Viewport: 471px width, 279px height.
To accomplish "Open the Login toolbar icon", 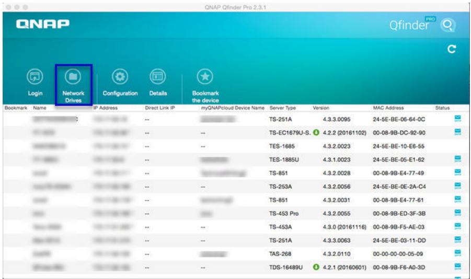I will [35, 77].
